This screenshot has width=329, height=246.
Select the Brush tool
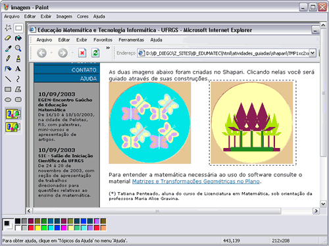18,59
